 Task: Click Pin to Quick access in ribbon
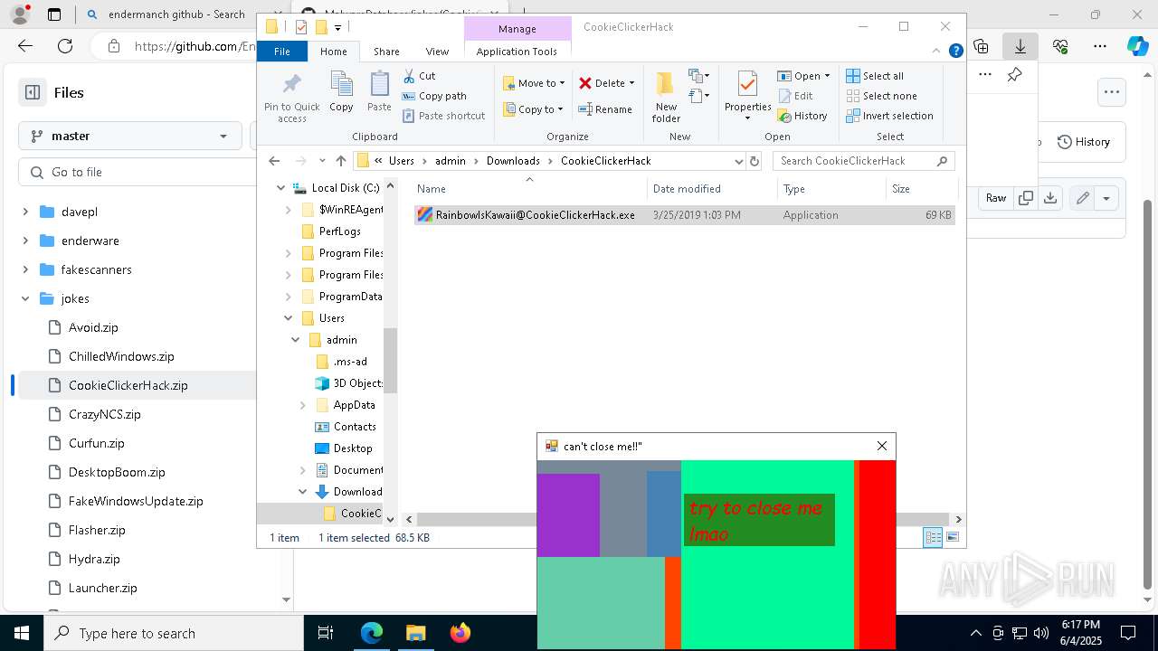pyautogui.click(x=291, y=97)
